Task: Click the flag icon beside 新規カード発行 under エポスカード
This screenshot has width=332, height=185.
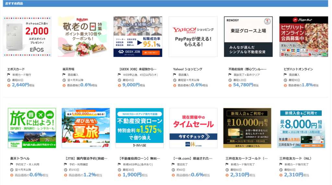Action: pyautogui.click(x=9, y=74)
